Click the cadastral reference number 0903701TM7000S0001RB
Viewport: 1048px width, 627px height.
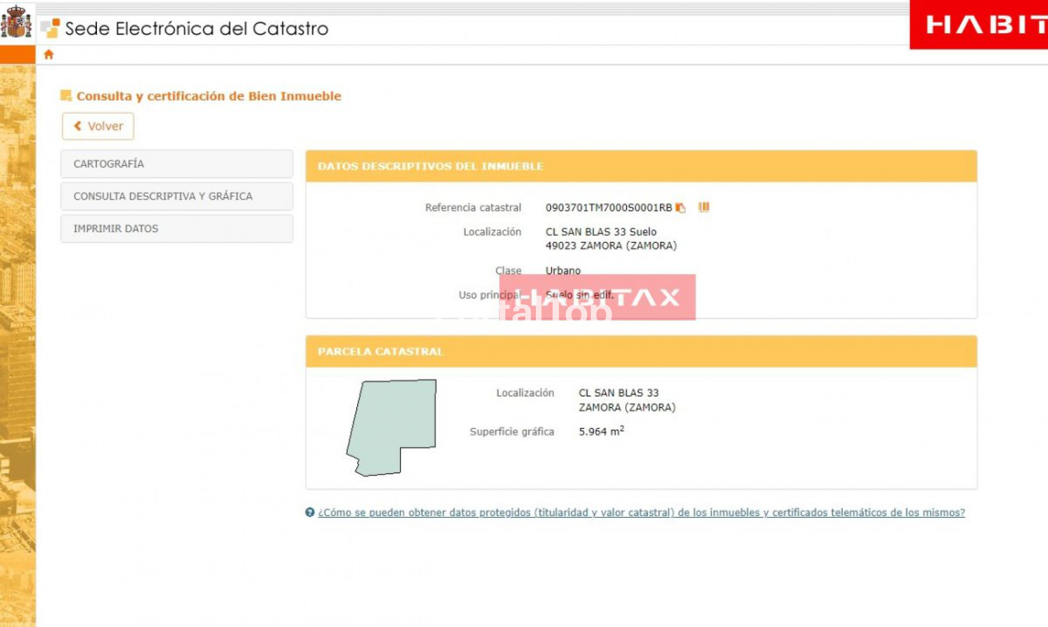click(608, 208)
